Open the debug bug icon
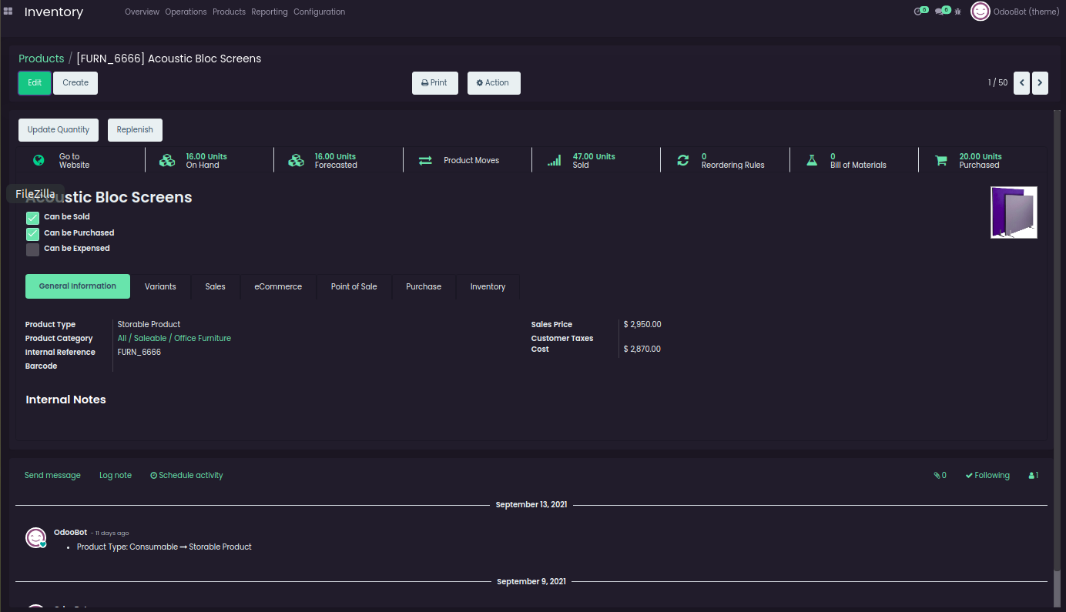 (958, 12)
